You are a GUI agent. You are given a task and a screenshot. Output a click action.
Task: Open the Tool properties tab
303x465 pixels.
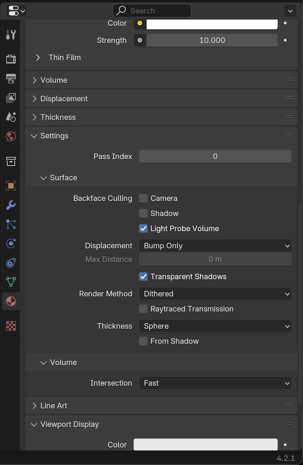(x=11, y=35)
